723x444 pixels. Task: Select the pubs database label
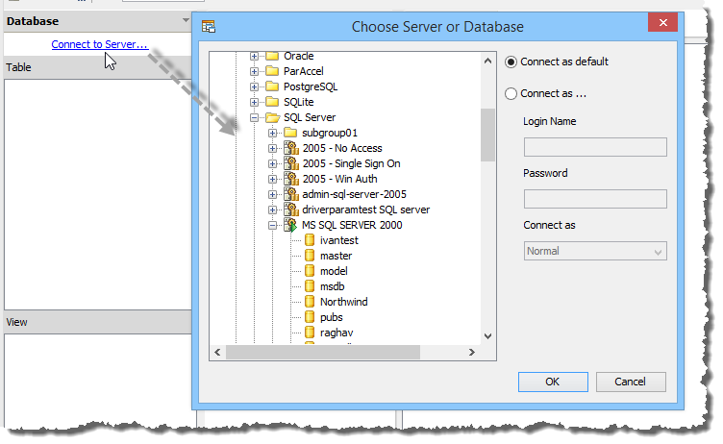(x=332, y=317)
